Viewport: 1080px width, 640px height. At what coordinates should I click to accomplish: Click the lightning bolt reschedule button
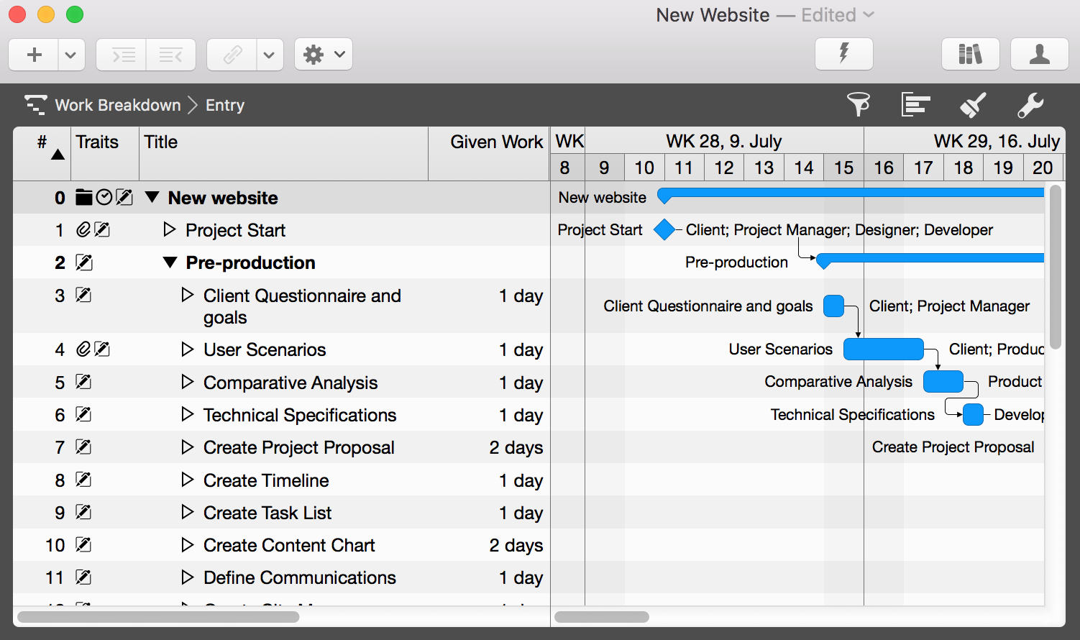(x=843, y=54)
